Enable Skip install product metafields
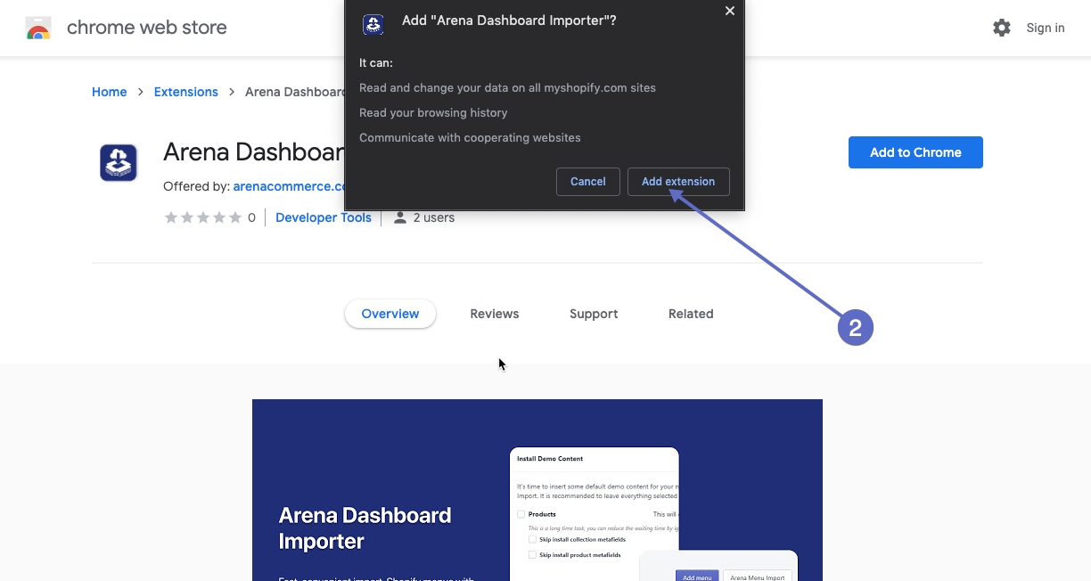This screenshot has height=581, width=1091. point(532,555)
